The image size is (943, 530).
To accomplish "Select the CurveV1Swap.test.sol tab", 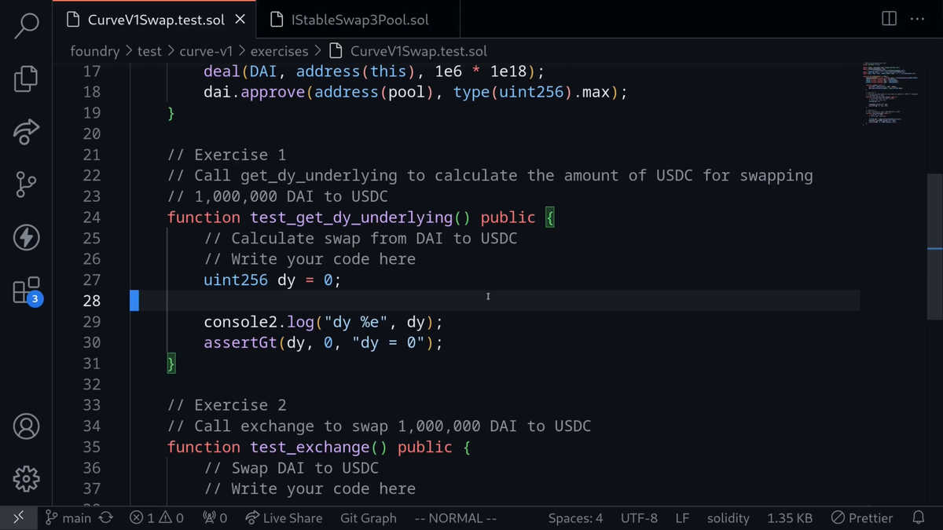I will pos(153,20).
